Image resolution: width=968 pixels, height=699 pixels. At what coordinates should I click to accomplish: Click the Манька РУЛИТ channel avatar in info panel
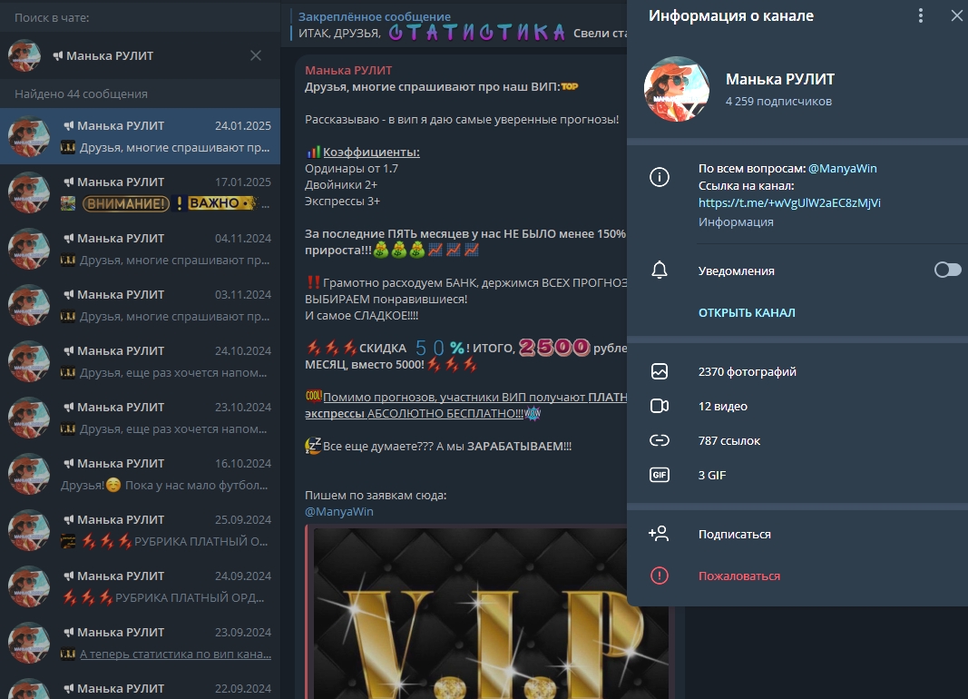tap(677, 89)
